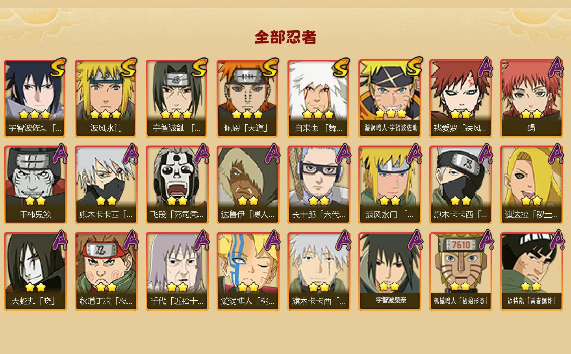571x354 pixels.
Task: Select the 干柿鬼鲛 ninja card
Action: click(x=35, y=185)
